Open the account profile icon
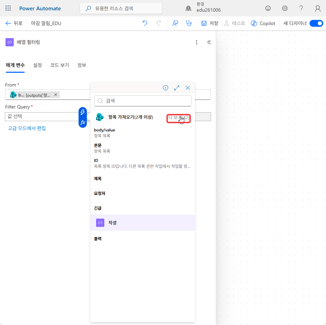326x325 pixels. [317, 8]
